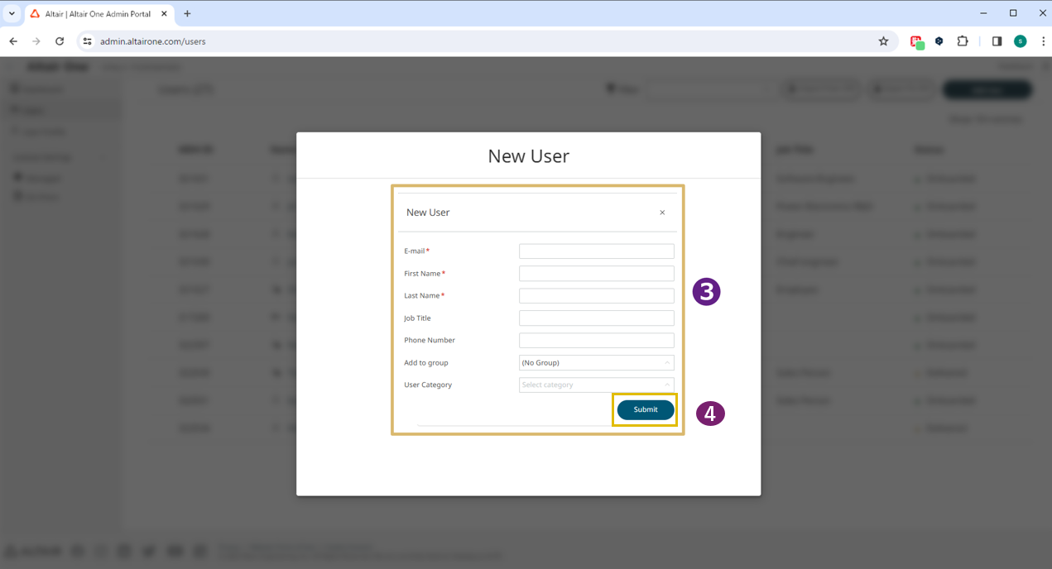Toggle the browser side panel icon
The width and height of the screenshot is (1052, 569).
click(997, 41)
